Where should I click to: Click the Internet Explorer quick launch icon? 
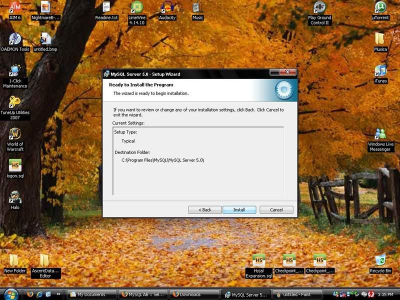pos(39,294)
